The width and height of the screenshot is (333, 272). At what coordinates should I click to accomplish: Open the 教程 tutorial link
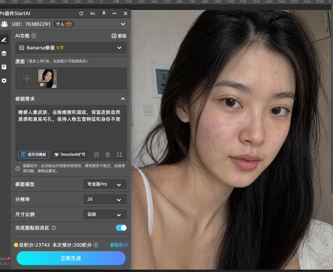119,36
